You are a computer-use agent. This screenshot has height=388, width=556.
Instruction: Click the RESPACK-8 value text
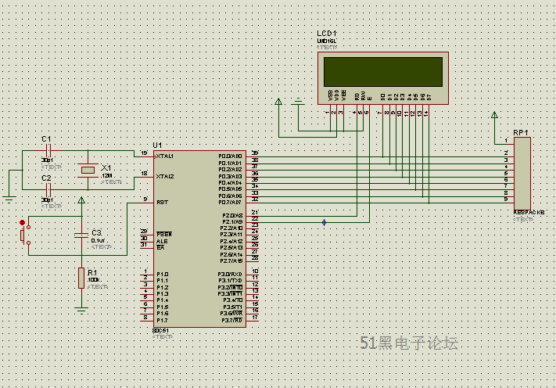[x=529, y=213]
